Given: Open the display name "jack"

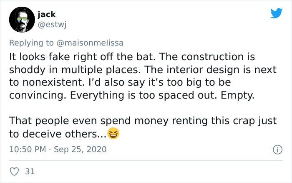Looking at the screenshot, I should point(46,14).
